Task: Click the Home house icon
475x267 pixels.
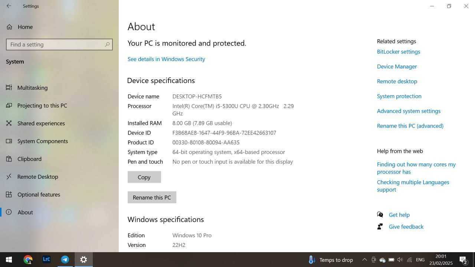Action: click(x=9, y=27)
